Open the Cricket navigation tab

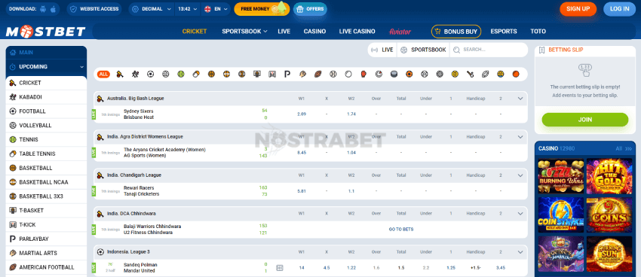click(x=195, y=32)
